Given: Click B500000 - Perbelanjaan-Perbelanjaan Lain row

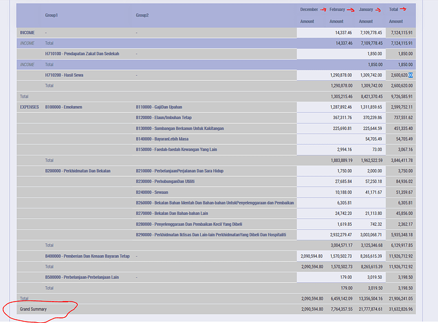Looking at the screenshot, I should point(81,278).
